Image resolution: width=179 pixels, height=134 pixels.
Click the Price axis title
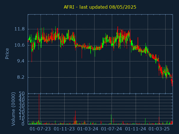7,54
